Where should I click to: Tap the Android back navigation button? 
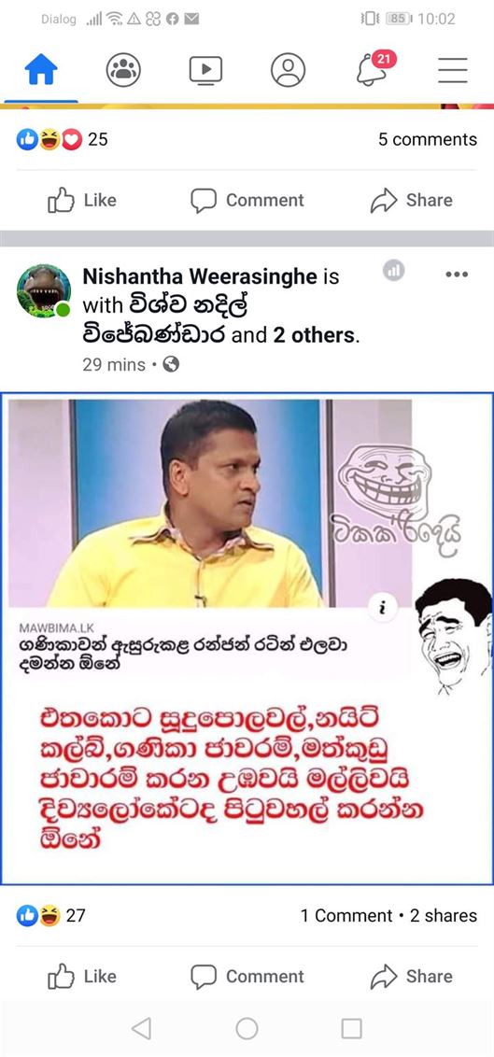141,1029
